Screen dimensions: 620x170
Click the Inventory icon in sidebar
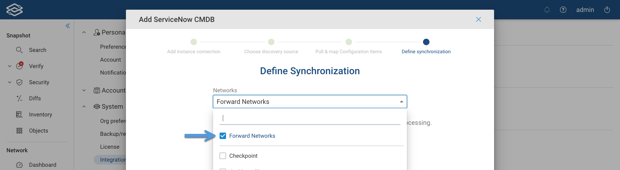pyautogui.click(x=19, y=115)
